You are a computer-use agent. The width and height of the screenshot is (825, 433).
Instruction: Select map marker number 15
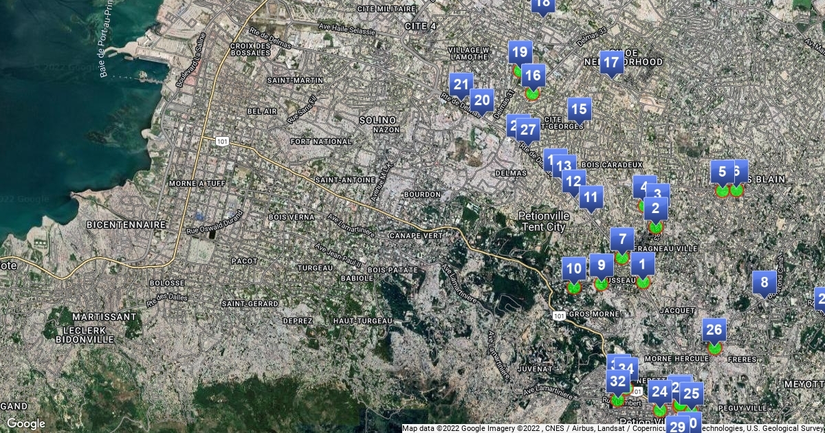coord(580,109)
